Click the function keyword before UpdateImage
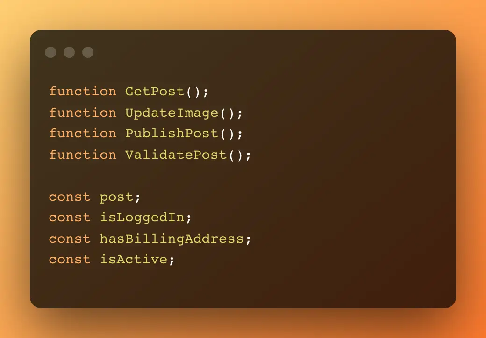This screenshot has width=486, height=338. [x=83, y=113]
